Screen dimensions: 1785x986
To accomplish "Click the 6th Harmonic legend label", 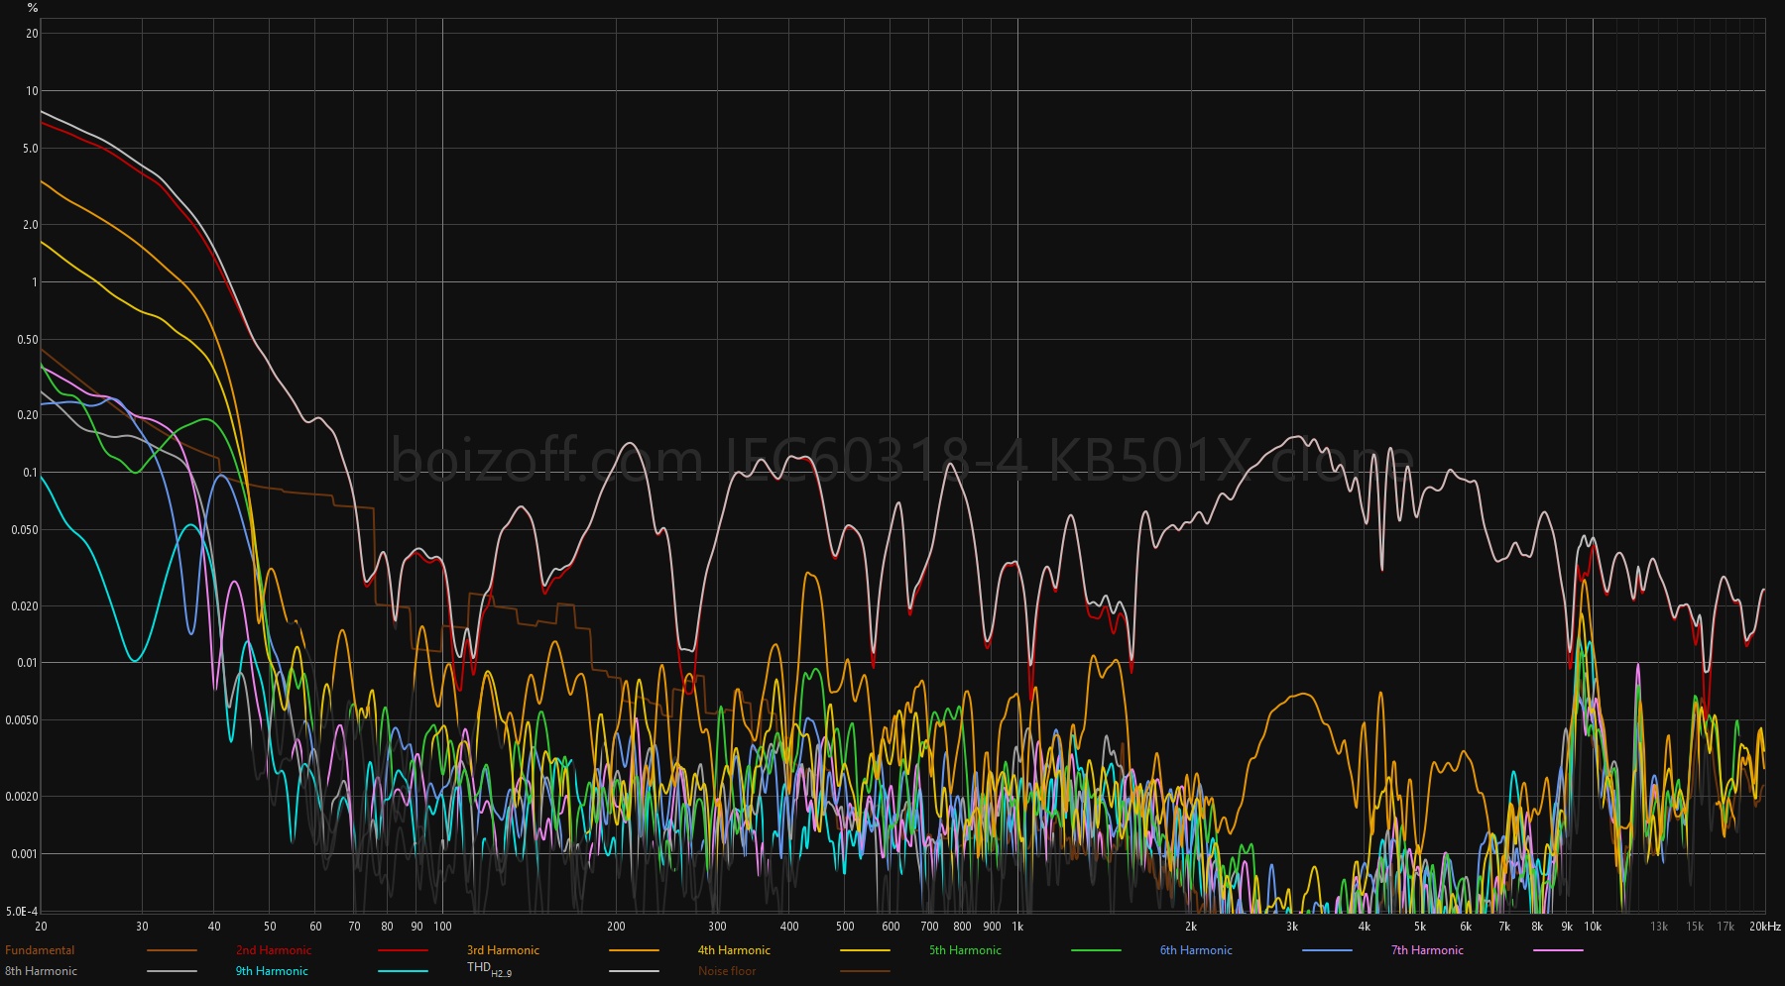I will pyautogui.click(x=1196, y=950).
